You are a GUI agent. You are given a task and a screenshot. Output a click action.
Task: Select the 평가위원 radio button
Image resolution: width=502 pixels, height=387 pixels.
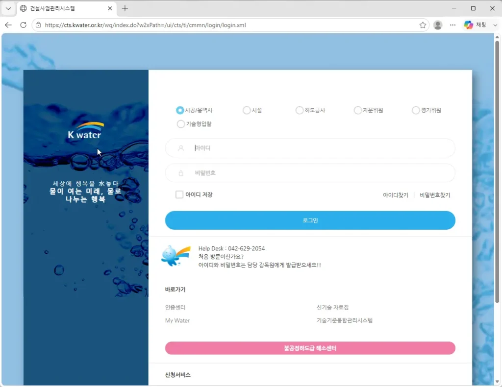[416, 110]
